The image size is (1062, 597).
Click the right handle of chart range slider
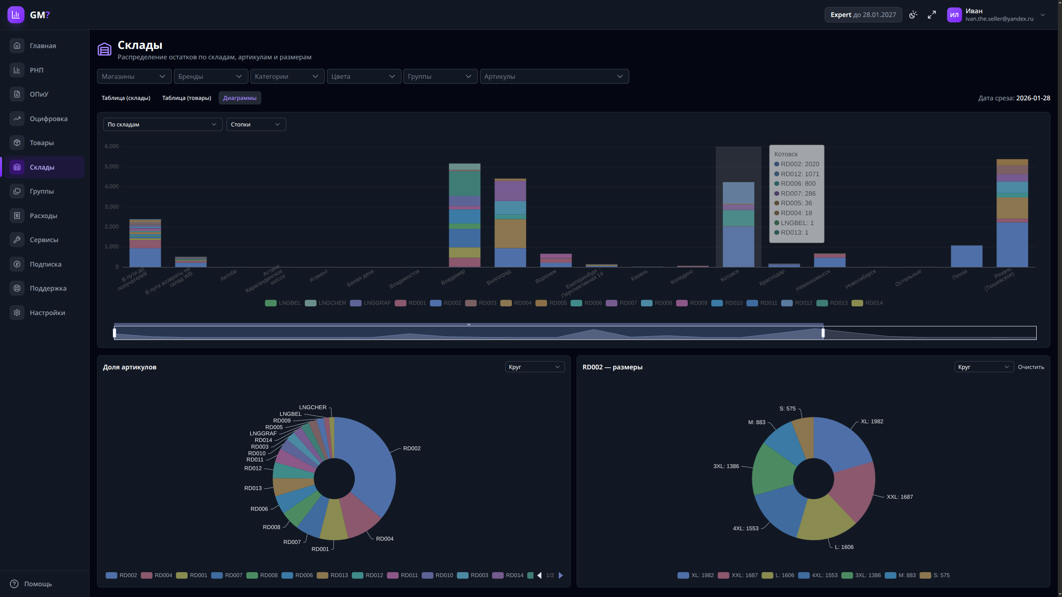[823, 333]
